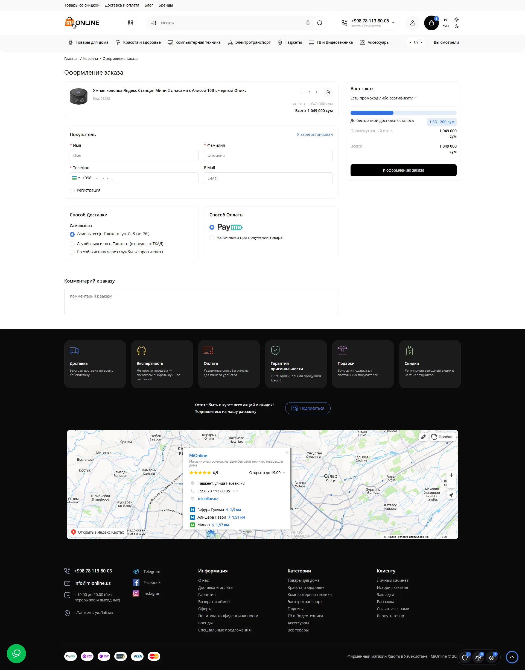525x670 pixels.
Task: Click the MiOnline logo
Action: pyautogui.click(x=82, y=23)
